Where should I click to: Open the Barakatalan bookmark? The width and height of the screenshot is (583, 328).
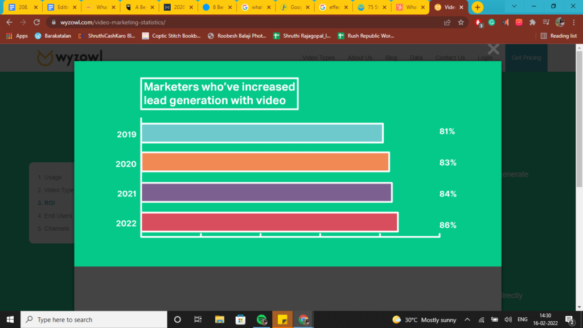55,35
